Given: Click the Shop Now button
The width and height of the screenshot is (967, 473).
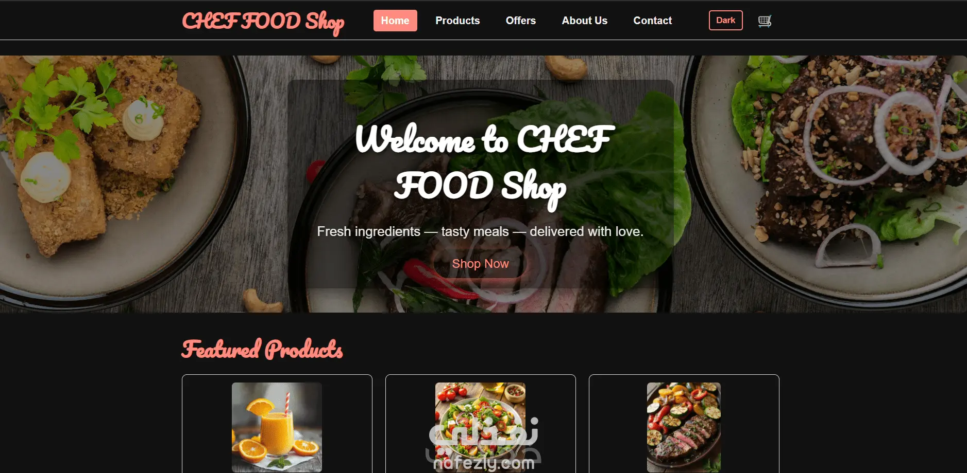Looking at the screenshot, I should click(x=480, y=264).
